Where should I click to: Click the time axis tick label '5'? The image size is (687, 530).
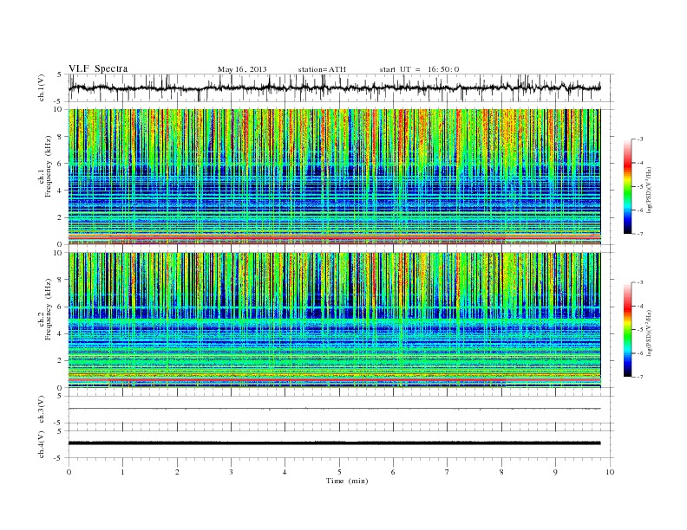[x=339, y=472]
